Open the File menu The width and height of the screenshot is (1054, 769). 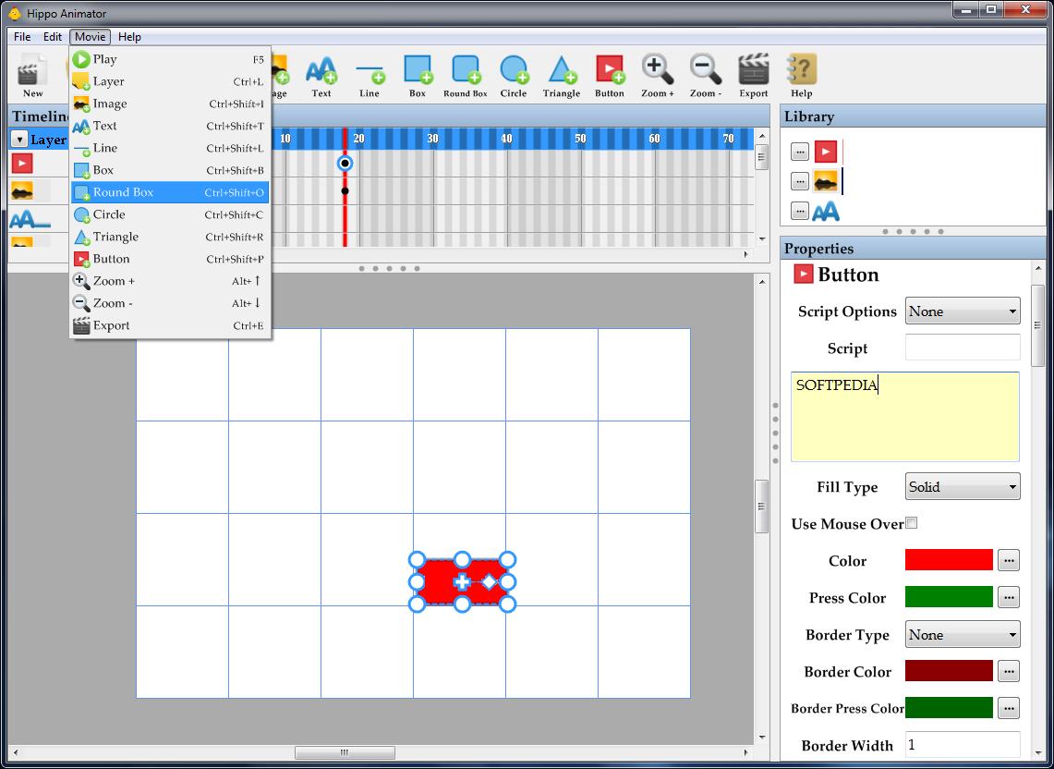coord(22,37)
